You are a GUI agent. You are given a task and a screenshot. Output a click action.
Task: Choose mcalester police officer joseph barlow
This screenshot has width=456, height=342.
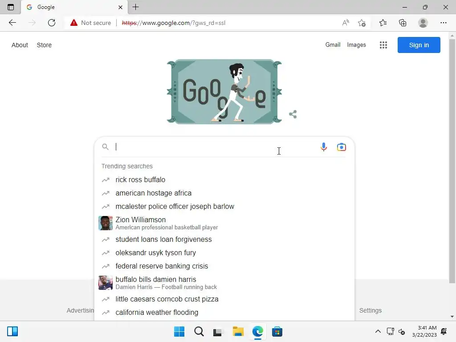coord(224,207)
